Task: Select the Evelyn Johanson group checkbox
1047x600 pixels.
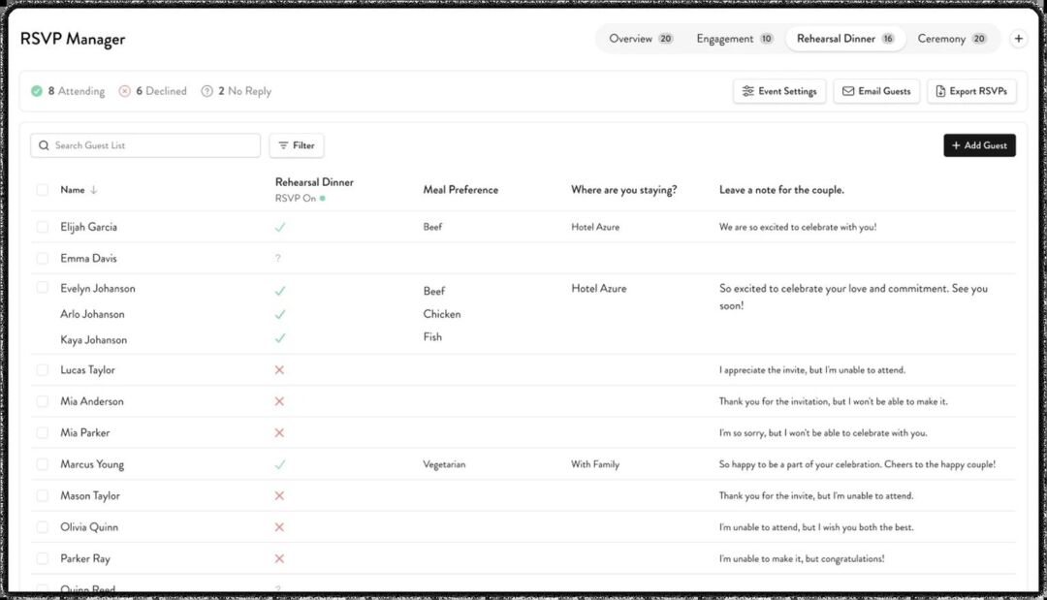Action: point(42,288)
